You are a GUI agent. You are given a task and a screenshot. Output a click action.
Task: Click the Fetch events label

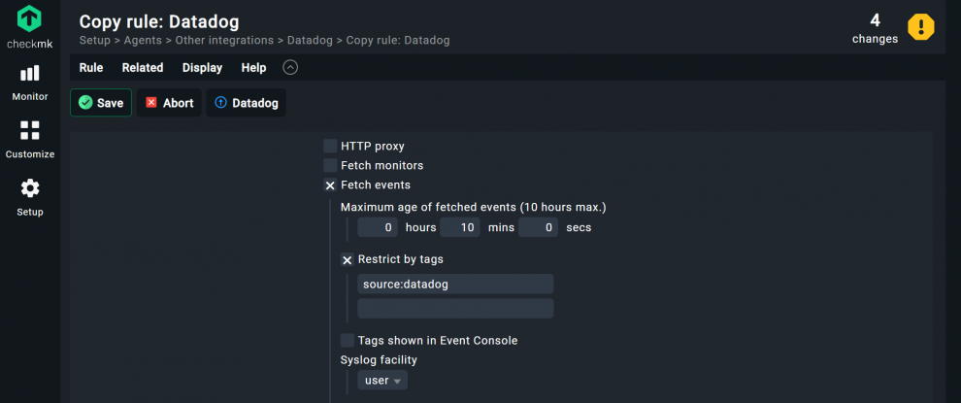point(376,185)
